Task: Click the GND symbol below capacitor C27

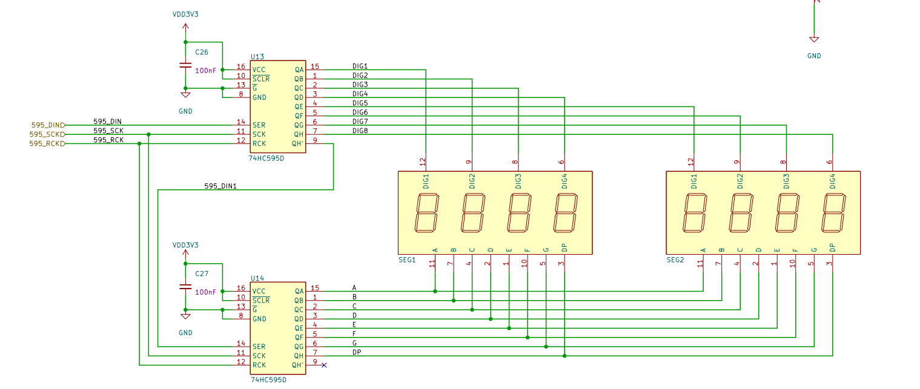Action: [x=185, y=316]
